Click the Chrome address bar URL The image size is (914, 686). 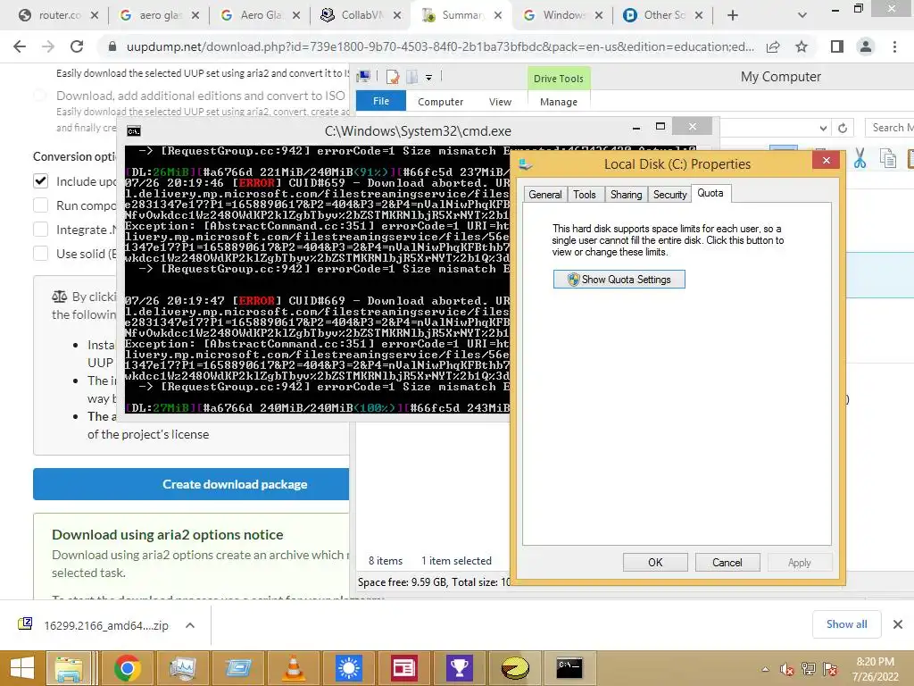(x=440, y=46)
